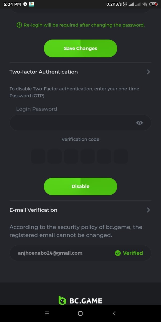Tap the registered email address field

pyautogui.click(x=50, y=253)
